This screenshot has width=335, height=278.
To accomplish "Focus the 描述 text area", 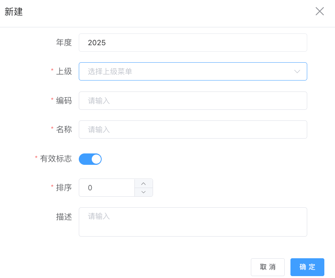I will [193, 222].
